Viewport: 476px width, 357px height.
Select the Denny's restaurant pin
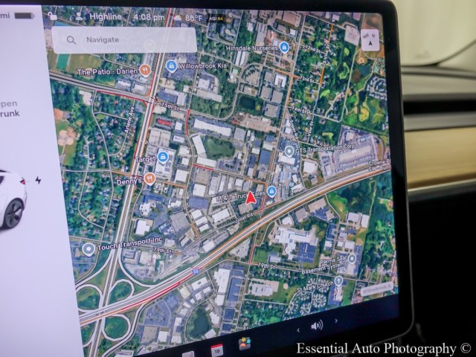[149, 178]
